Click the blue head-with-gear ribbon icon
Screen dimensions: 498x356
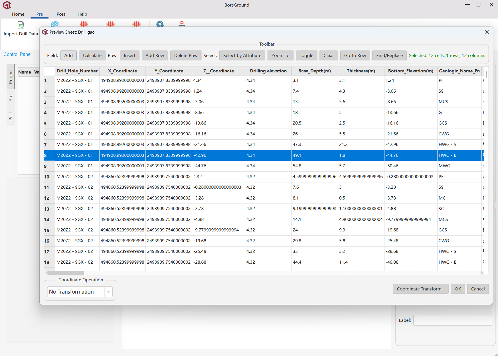[160, 24]
